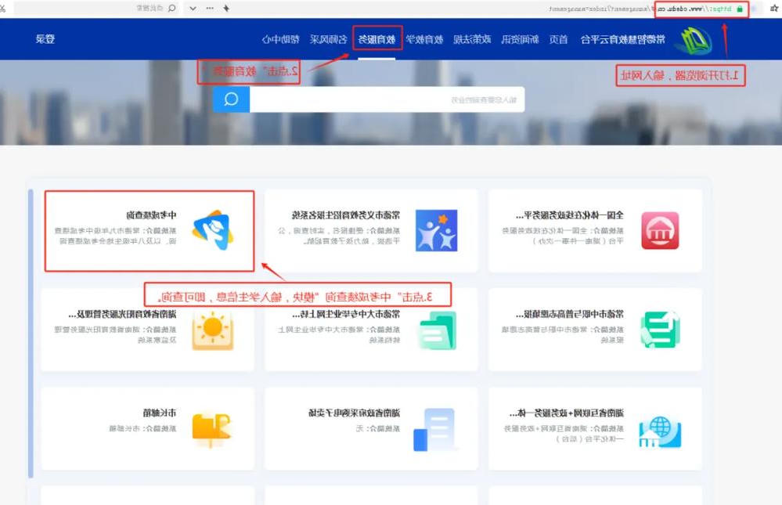The height and width of the screenshot is (505, 782).
Task: Click the 常德智慧教育云平台 site title
Action: 623,39
